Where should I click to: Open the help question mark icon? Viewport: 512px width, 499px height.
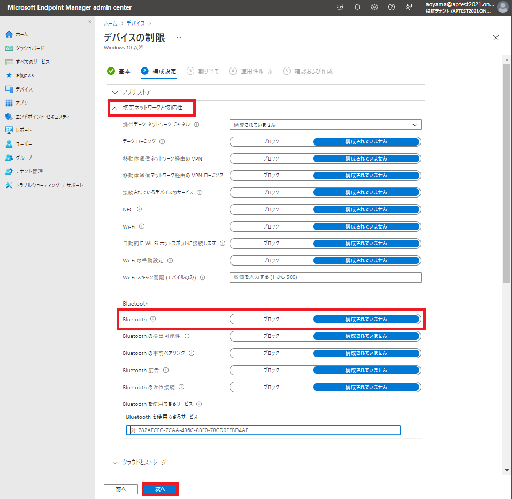point(392,7)
